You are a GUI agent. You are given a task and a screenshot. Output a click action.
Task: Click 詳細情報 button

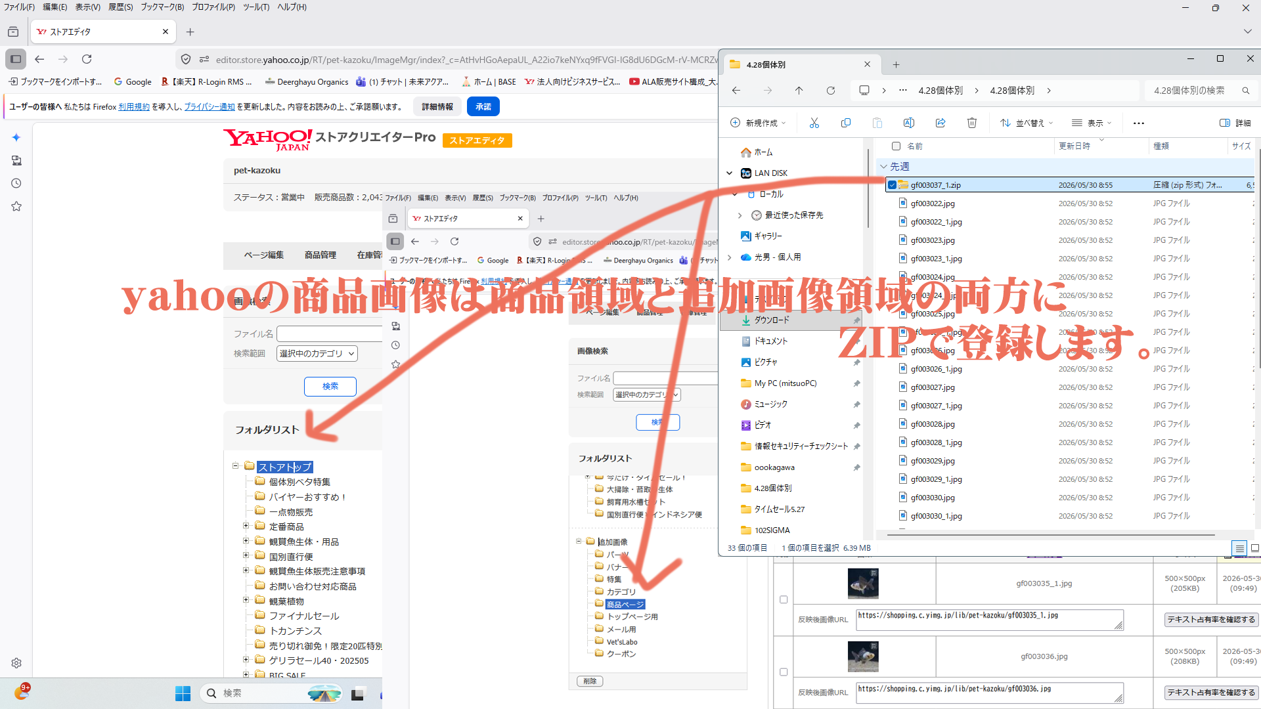[x=437, y=106]
